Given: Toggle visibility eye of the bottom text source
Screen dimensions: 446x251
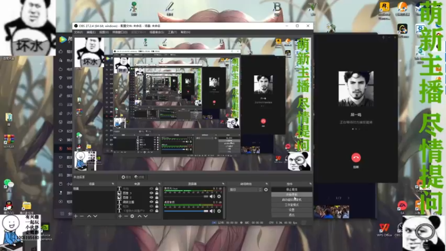Looking at the screenshot, I should [151, 211].
